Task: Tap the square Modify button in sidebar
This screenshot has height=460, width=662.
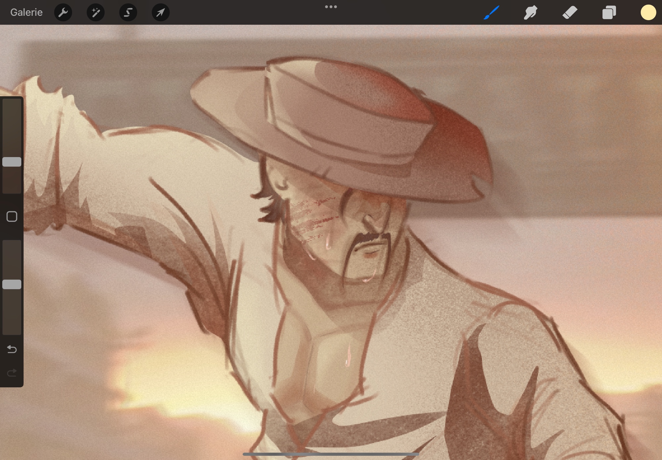Action: (x=12, y=217)
